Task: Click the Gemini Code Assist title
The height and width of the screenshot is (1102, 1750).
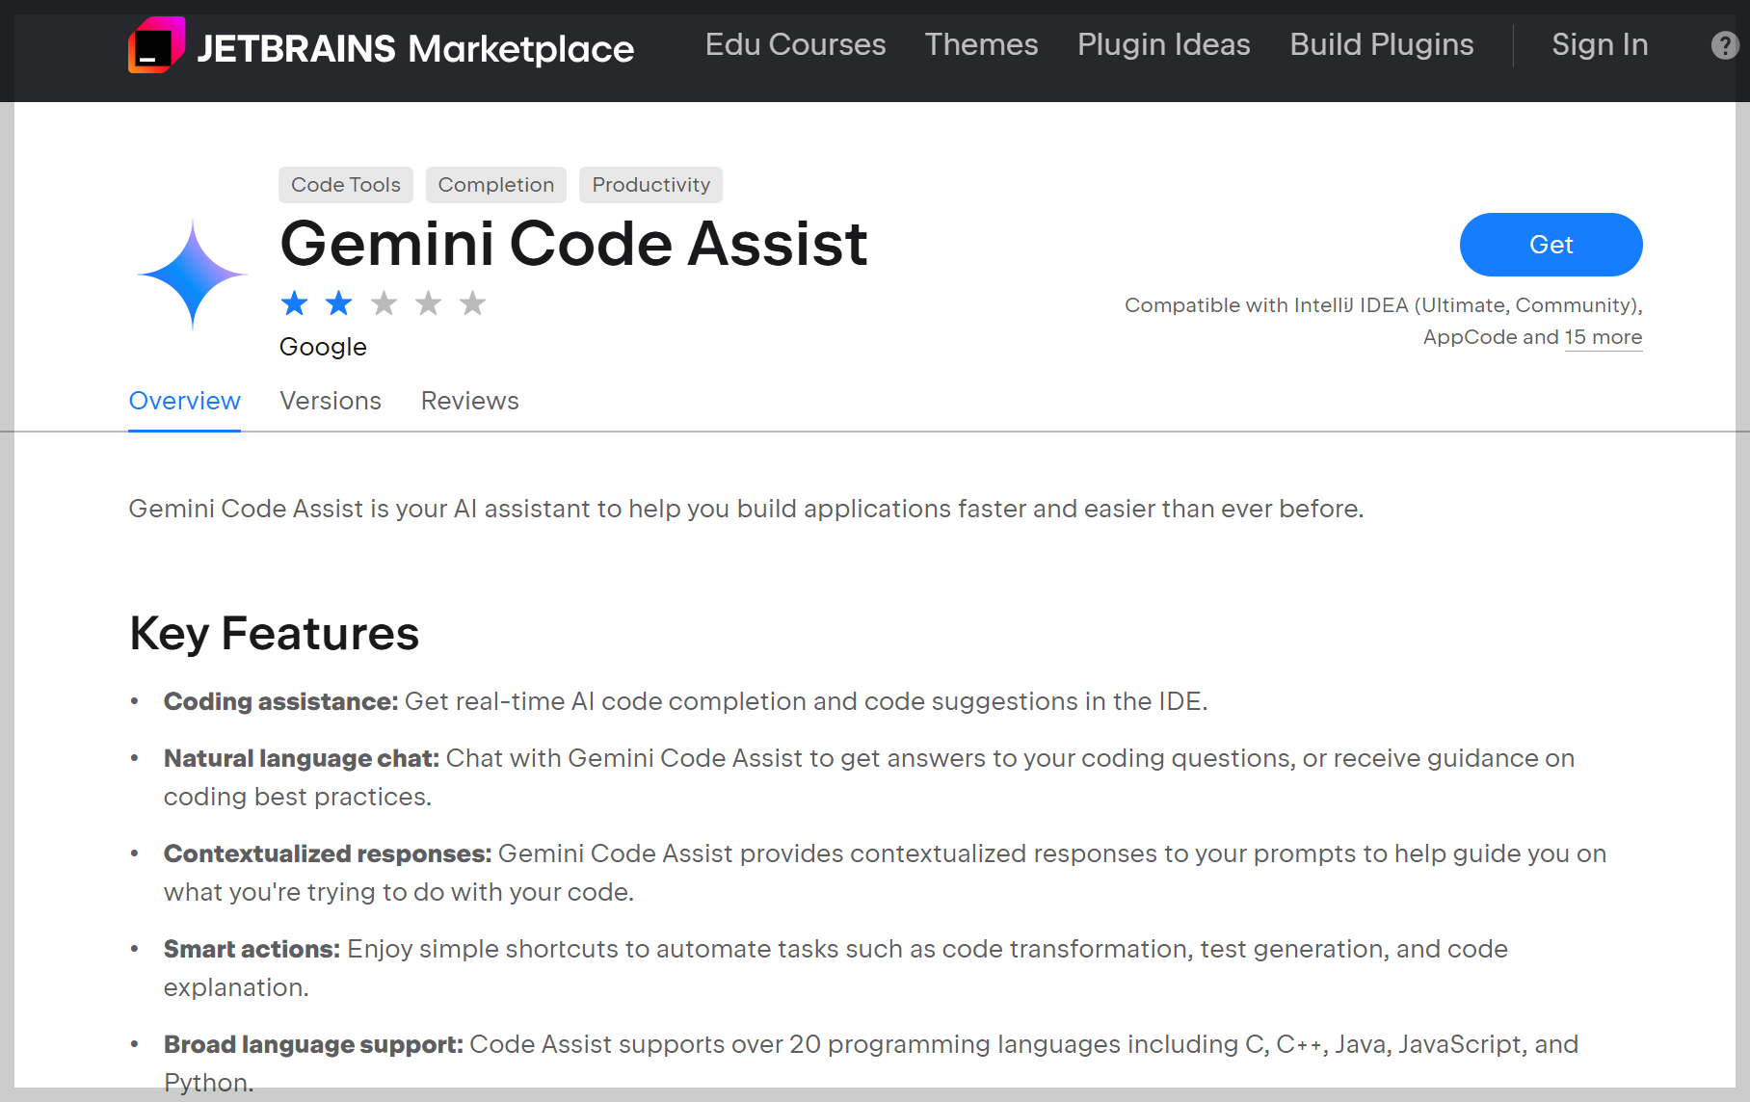Action: click(573, 243)
